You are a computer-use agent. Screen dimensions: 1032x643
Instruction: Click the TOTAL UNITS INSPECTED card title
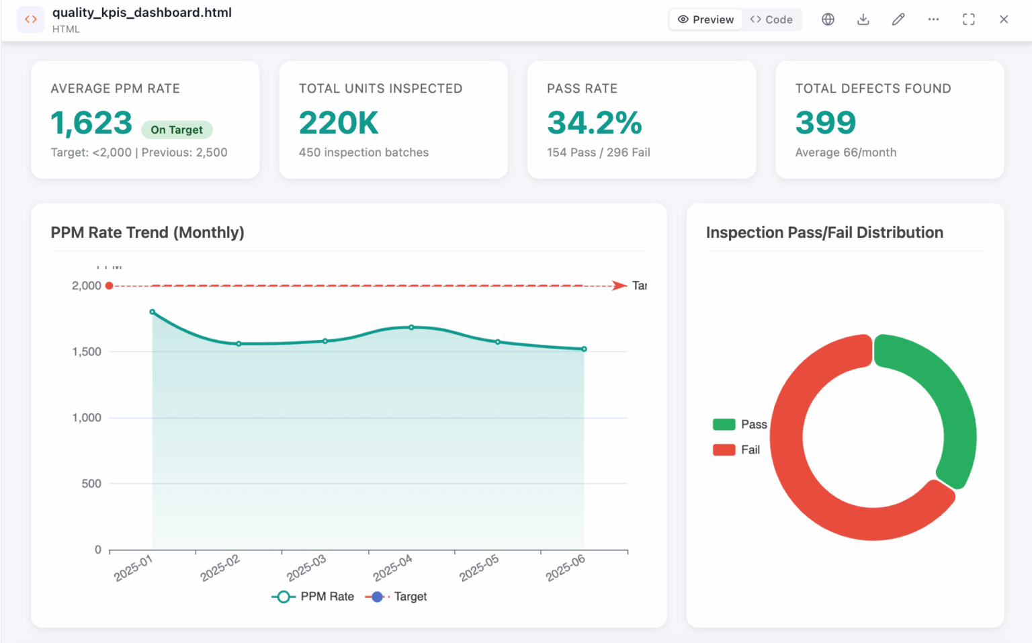(381, 89)
